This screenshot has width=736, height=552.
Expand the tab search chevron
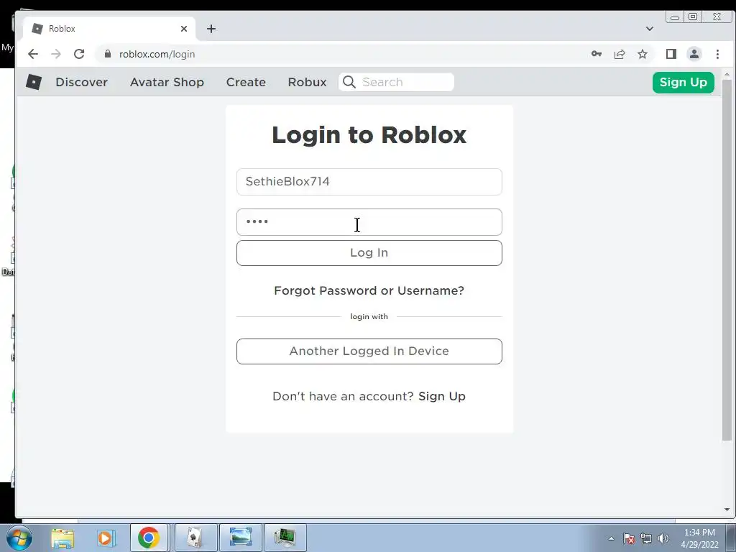[650, 29]
